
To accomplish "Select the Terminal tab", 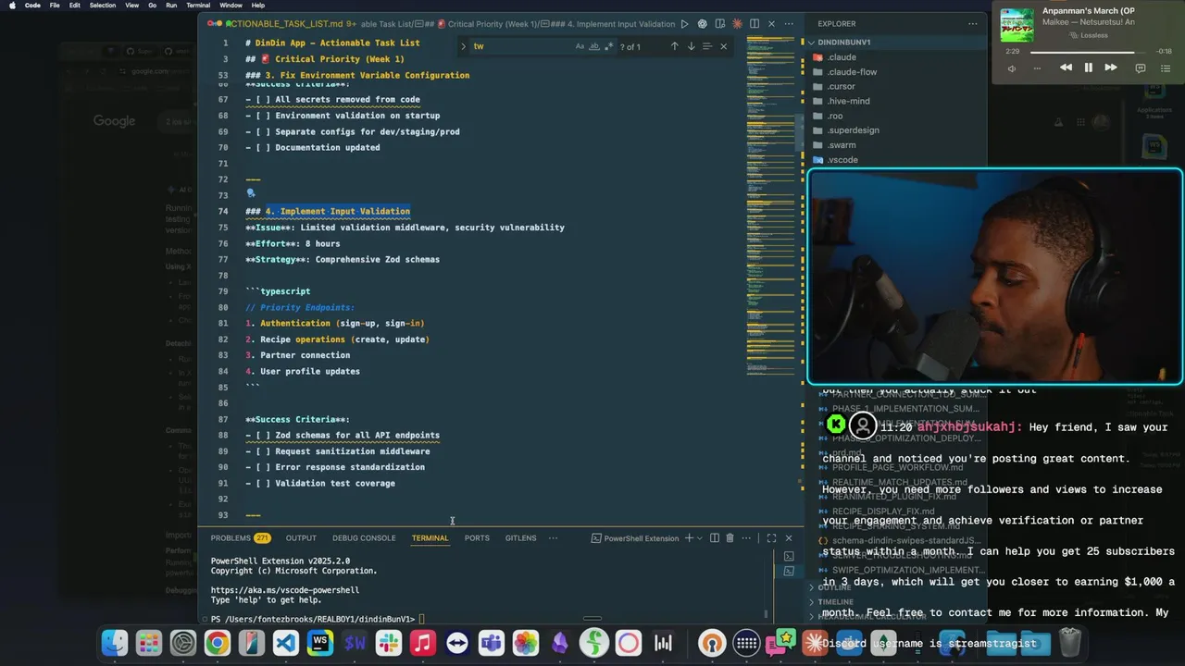I will tap(430, 538).
